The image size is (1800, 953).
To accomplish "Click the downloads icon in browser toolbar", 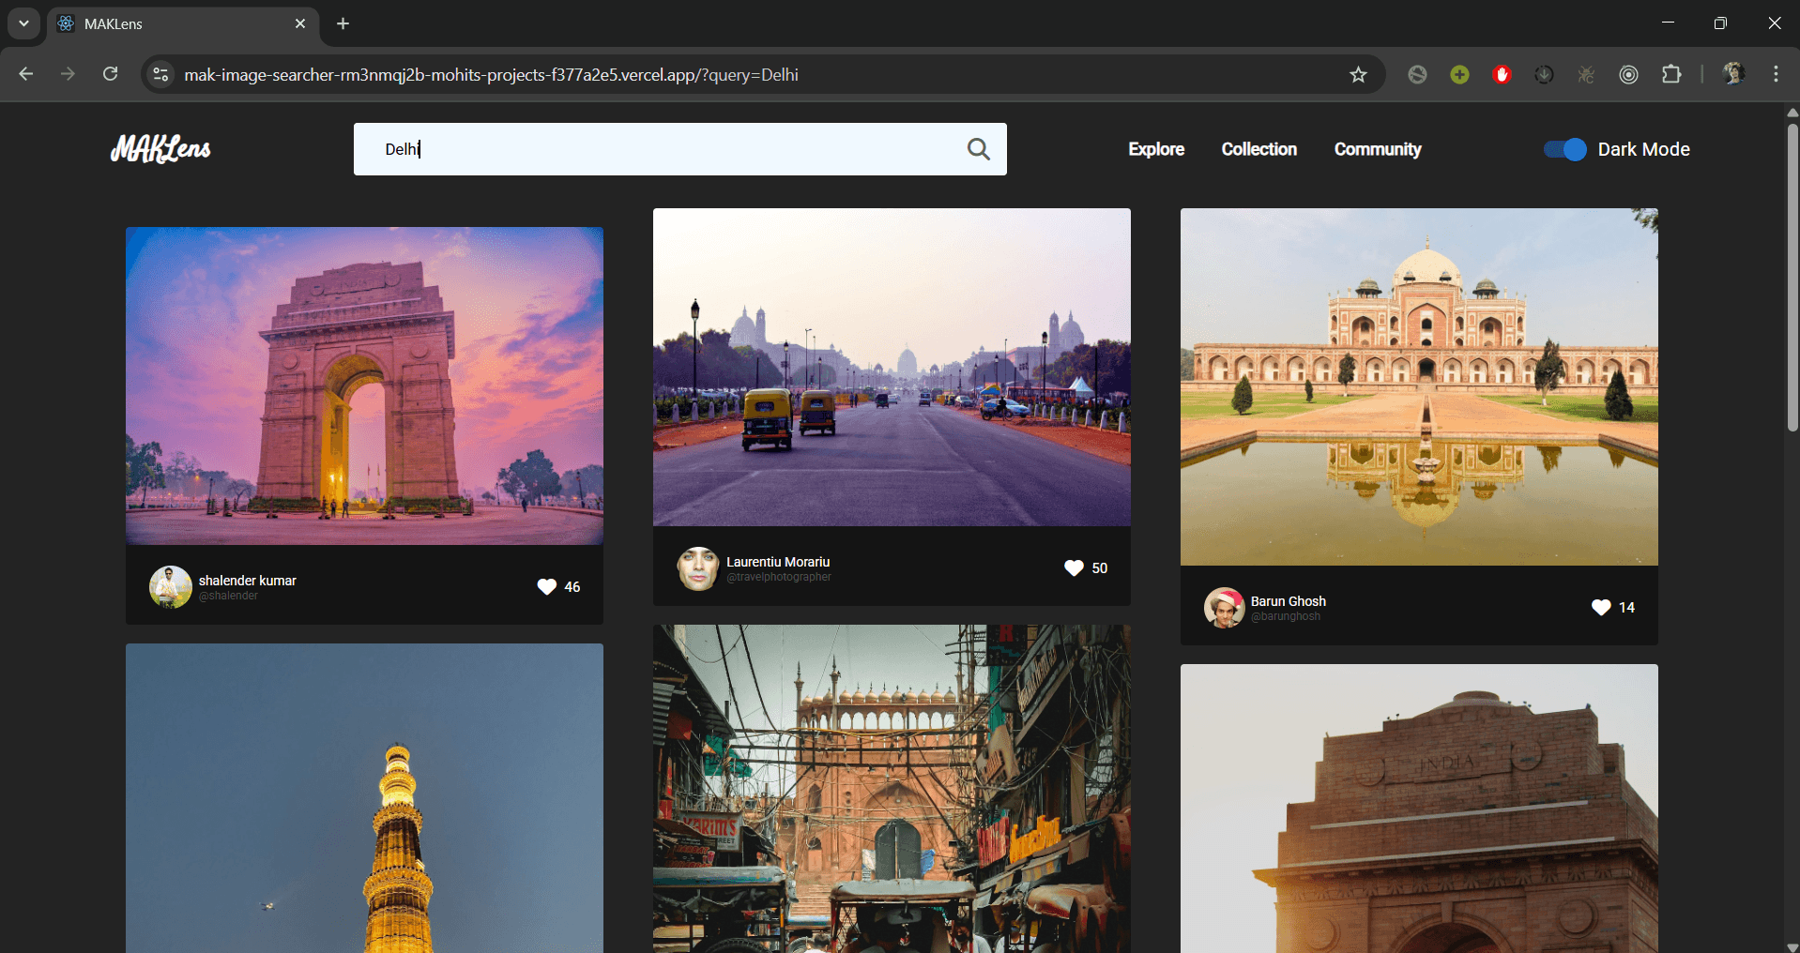I will tap(1544, 74).
